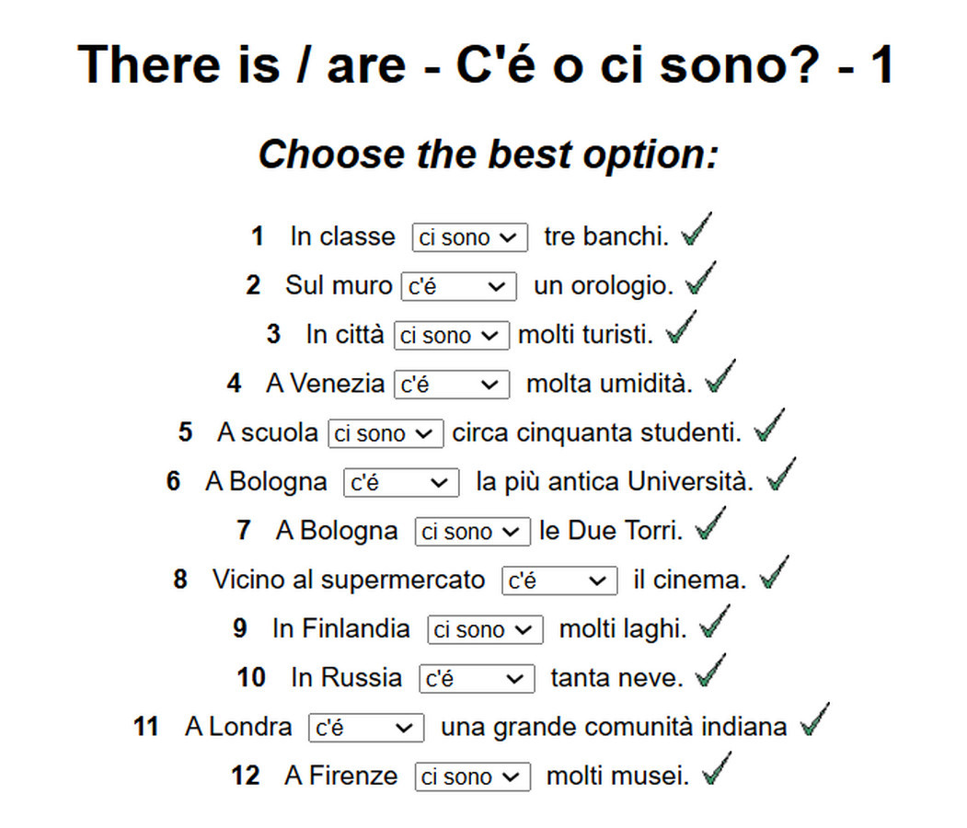Click the checkmark after 'comunità indiana'
967x828 pixels.
click(x=814, y=720)
